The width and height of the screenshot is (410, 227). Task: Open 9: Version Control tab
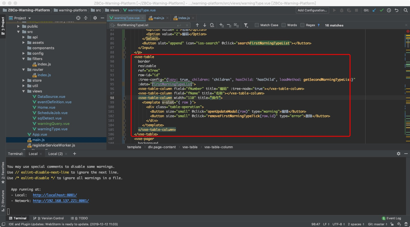click(x=48, y=218)
